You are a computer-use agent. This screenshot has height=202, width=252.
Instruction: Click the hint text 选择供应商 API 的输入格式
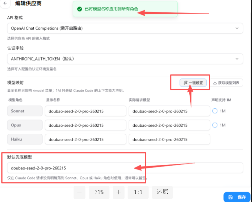[28, 39]
